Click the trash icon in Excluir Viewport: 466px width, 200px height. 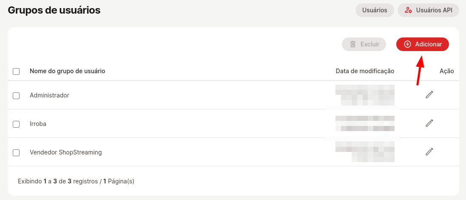tap(353, 44)
